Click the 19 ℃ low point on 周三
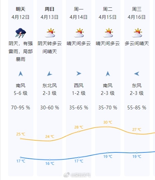The height and width of the screenshot is (180, 155). coord(137,153)
